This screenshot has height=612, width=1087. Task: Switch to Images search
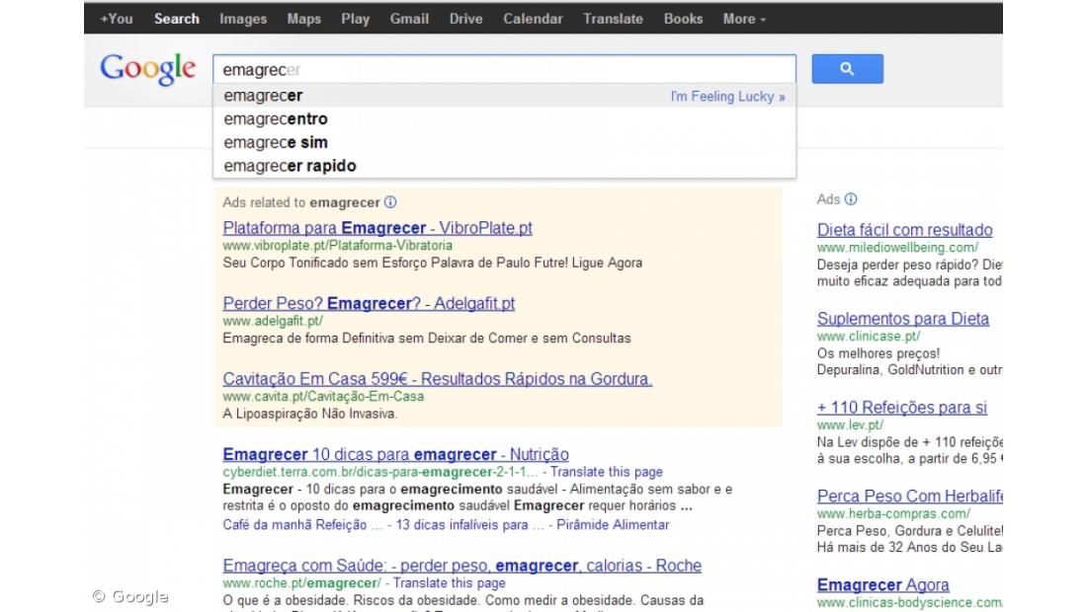(x=243, y=18)
